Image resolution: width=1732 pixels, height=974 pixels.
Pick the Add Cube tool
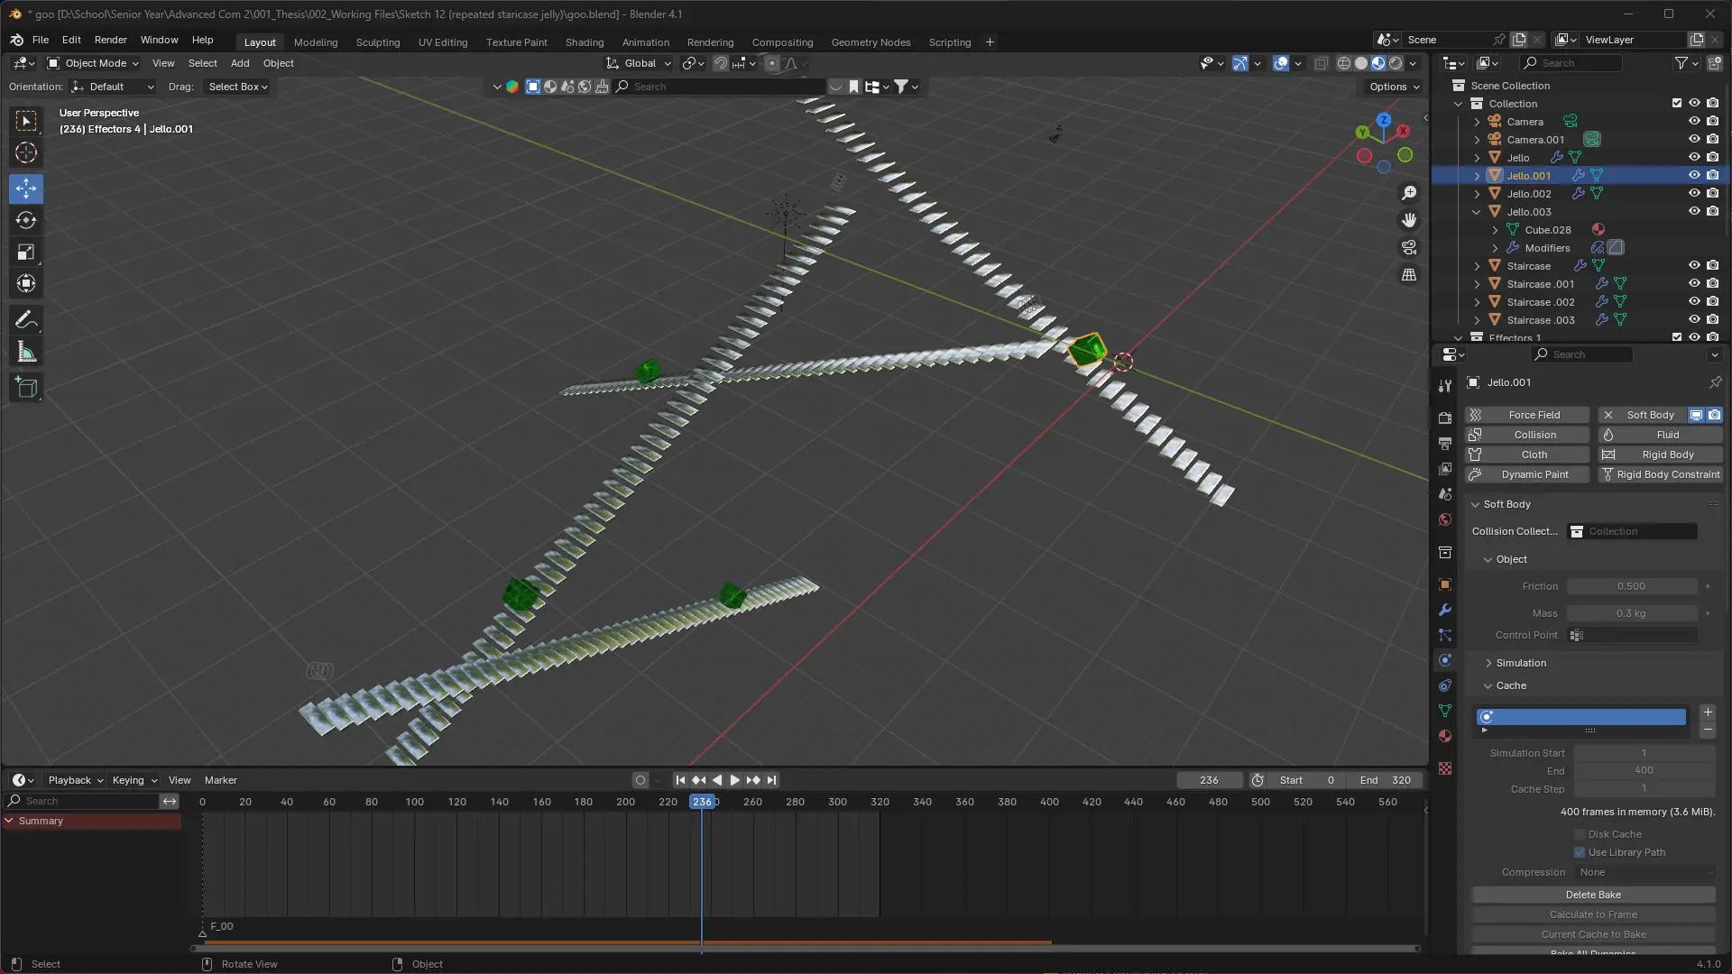[26, 388]
